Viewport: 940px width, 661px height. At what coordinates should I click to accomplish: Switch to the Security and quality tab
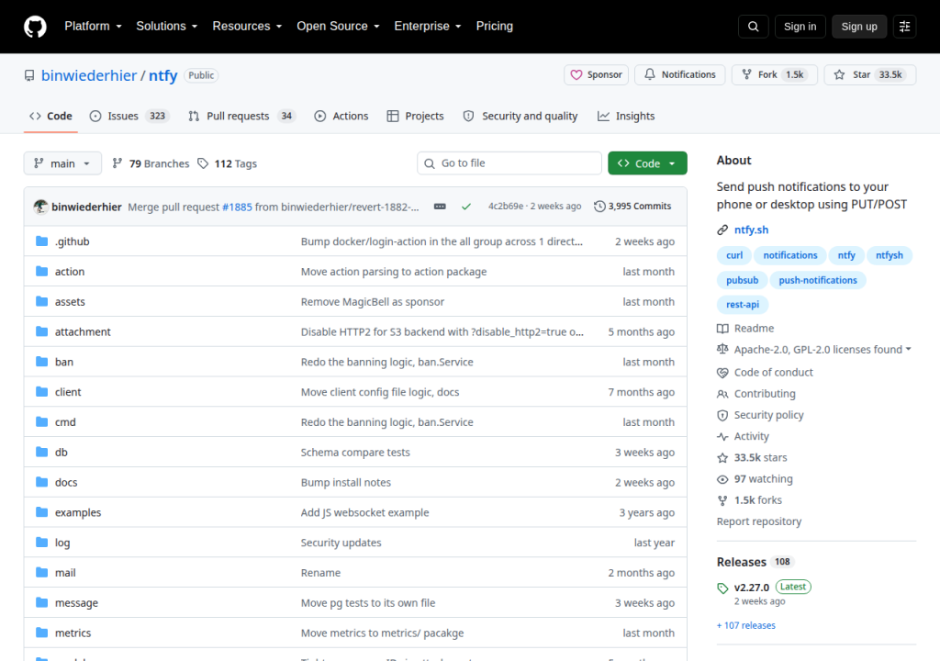pos(520,116)
